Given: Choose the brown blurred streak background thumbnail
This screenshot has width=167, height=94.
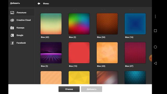Looking at the screenshot, I should (107, 78).
